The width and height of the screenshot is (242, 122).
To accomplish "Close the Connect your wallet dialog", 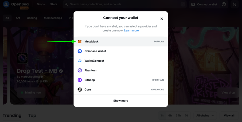I will pos(162,19).
